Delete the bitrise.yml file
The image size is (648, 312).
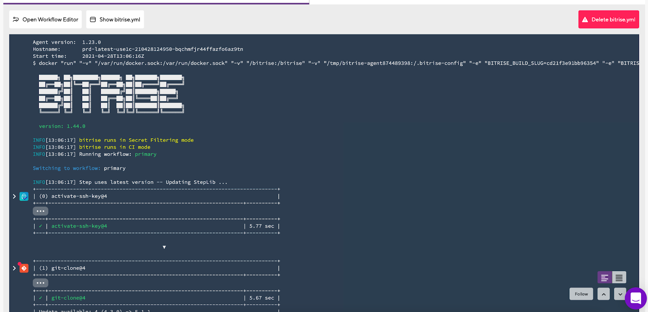tap(608, 19)
